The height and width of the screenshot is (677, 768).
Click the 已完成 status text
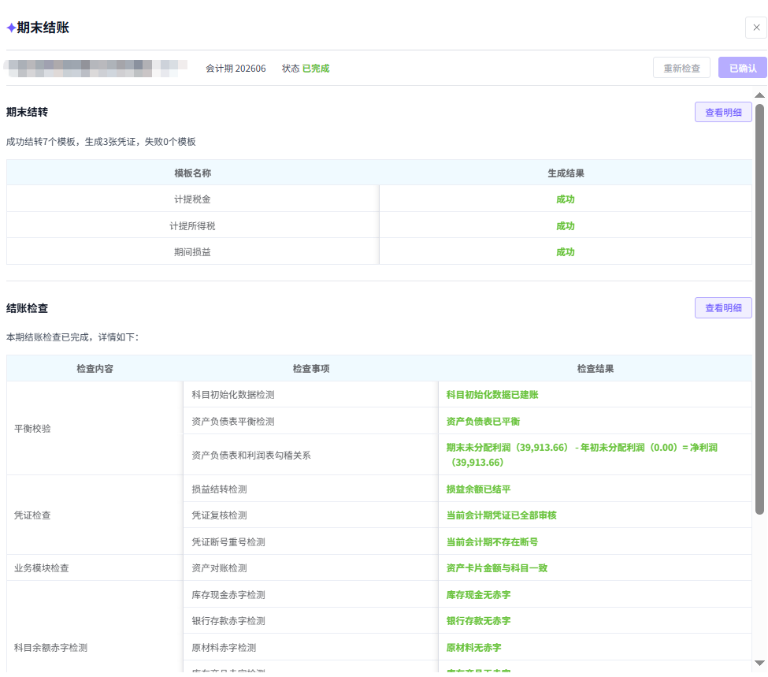(315, 68)
